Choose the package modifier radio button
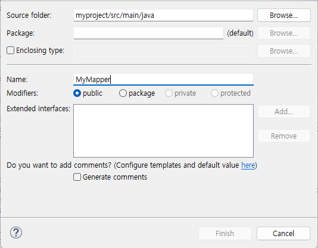Screen dimensions: 318x248 click(123, 93)
